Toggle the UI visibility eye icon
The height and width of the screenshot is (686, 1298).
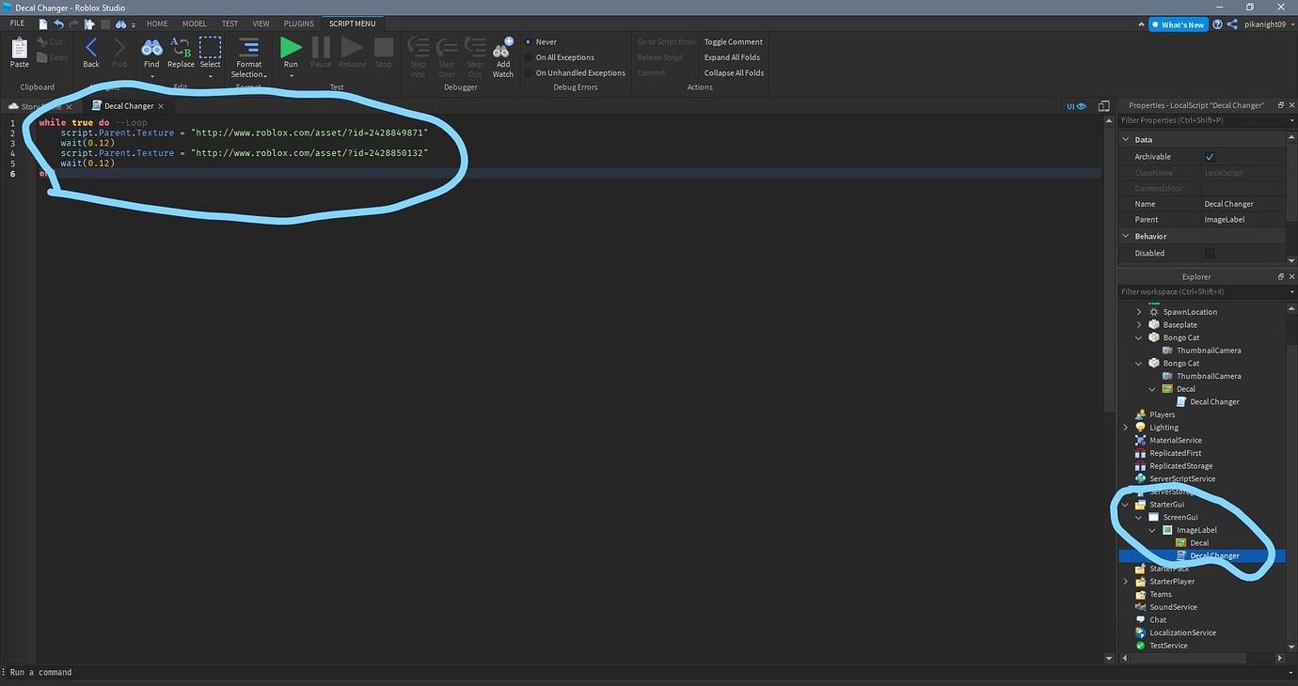tap(1079, 105)
